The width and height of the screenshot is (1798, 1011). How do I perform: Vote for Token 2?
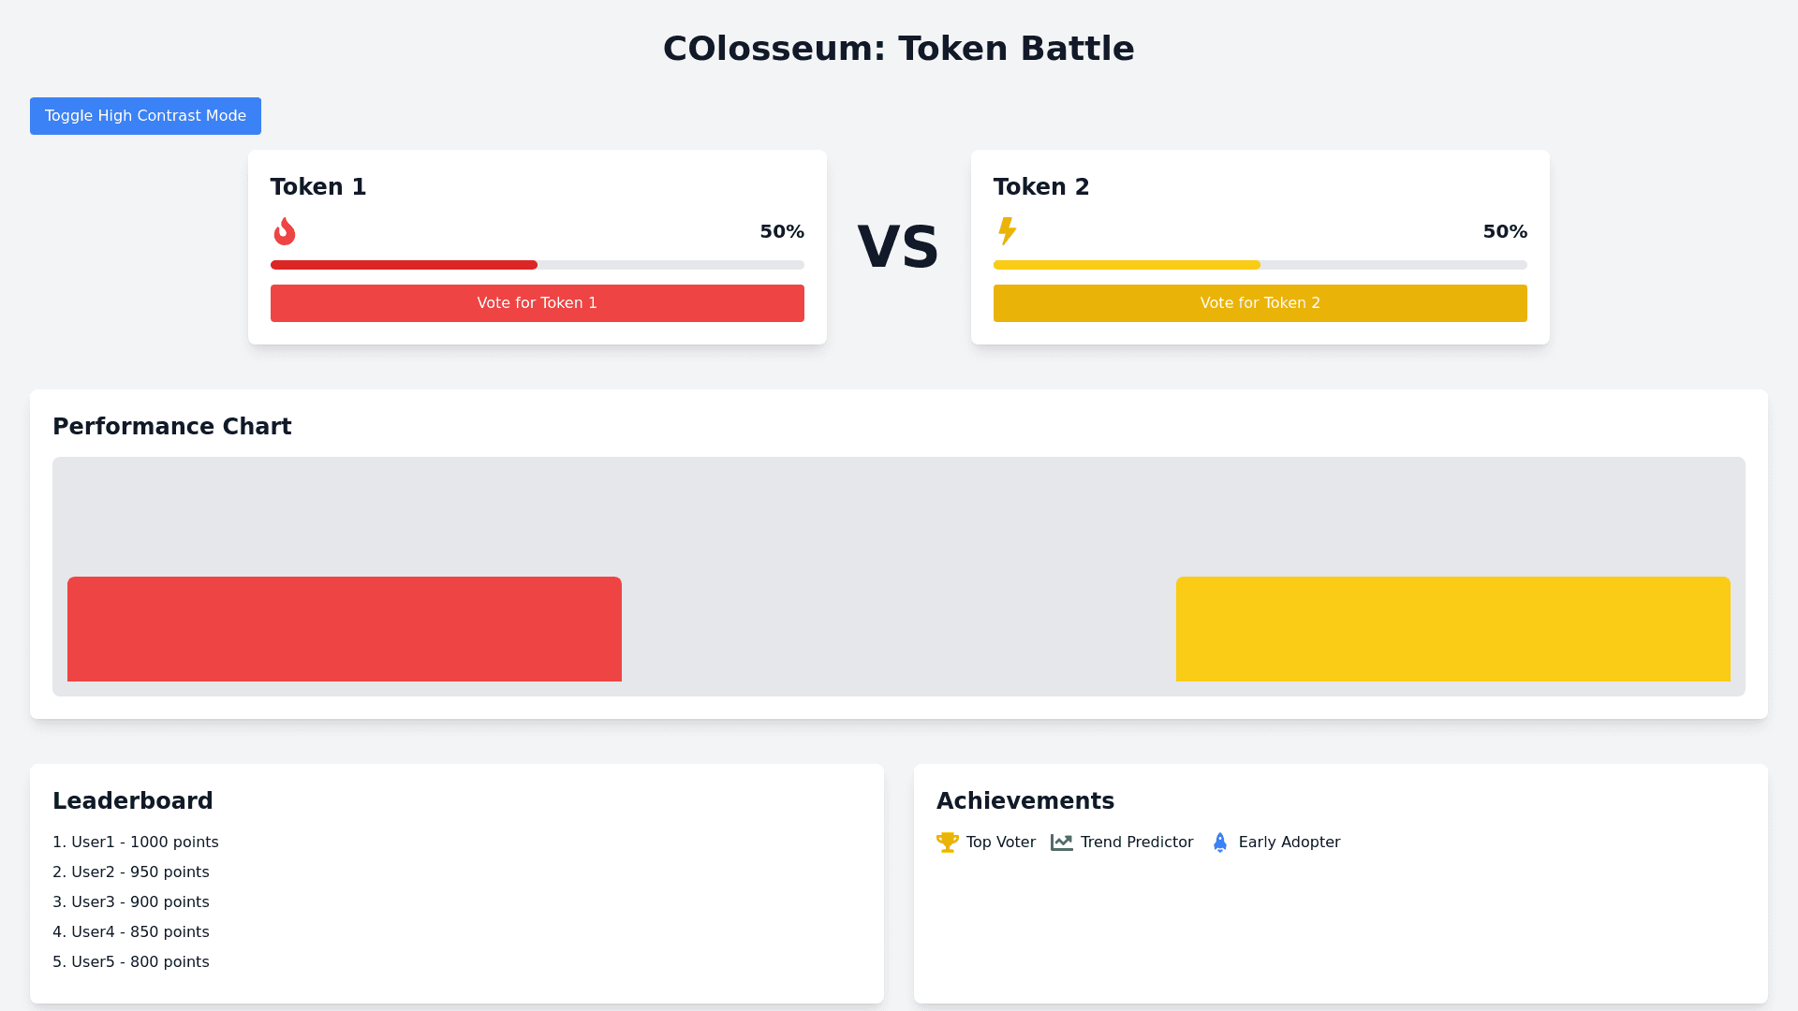[x=1260, y=303]
